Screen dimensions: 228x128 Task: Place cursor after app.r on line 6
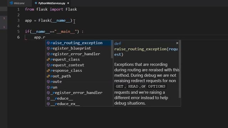tap(46, 37)
